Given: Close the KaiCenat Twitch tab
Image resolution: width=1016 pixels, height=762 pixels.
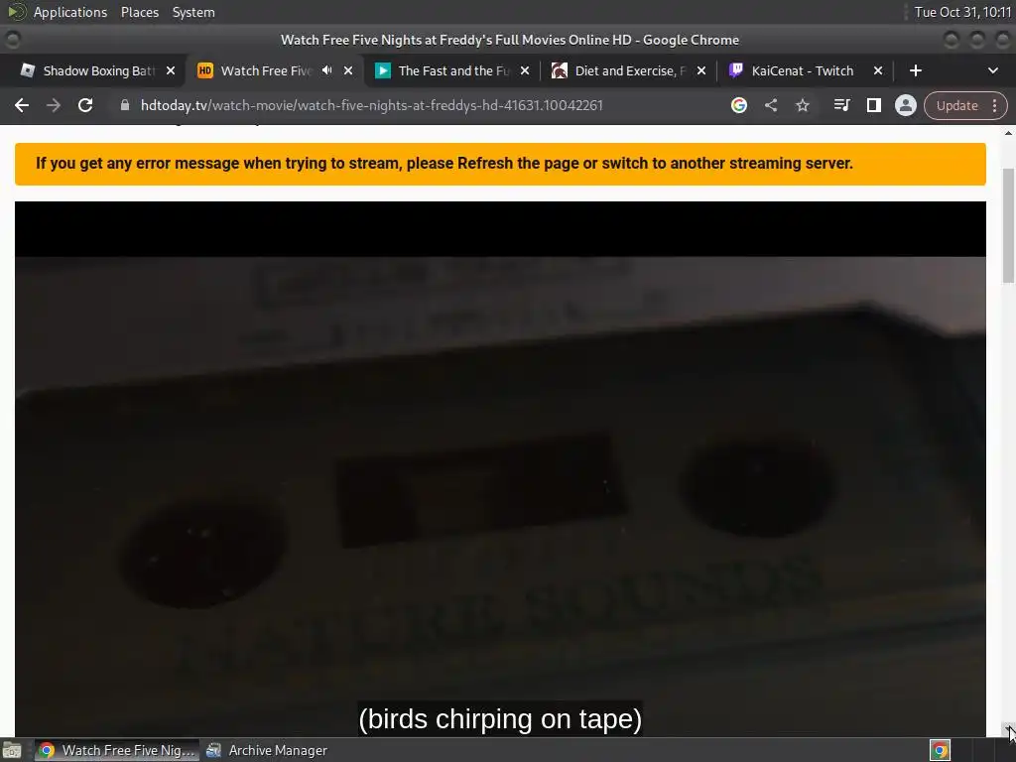Looking at the screenshot, I should (x=878, y=70).
